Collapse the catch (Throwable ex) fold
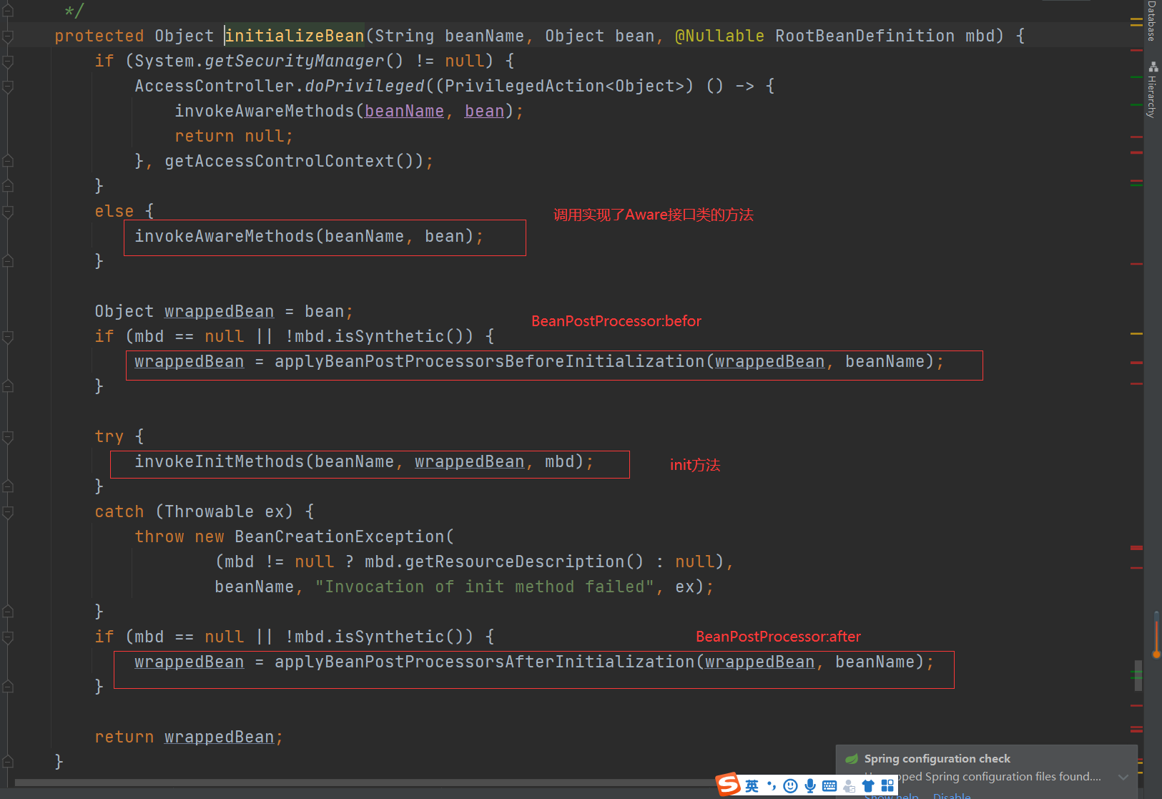Screen dimensions: 1162x799 click(8, 512)
